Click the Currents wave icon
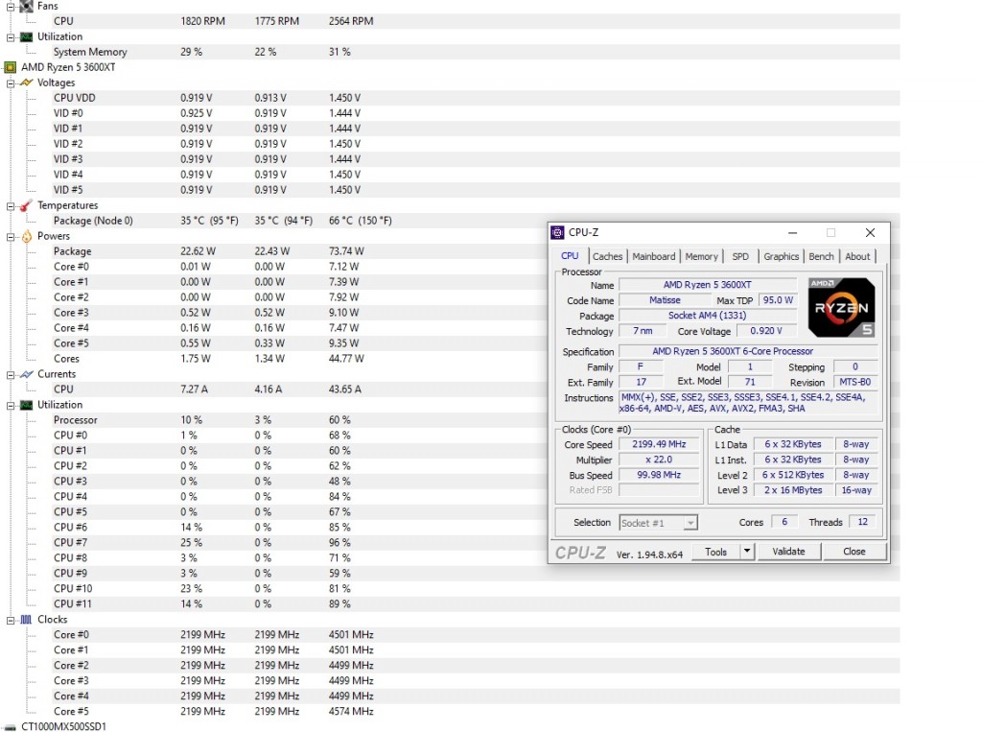The image size is (982, 732). pyautogui.click(x=26, y=374)
